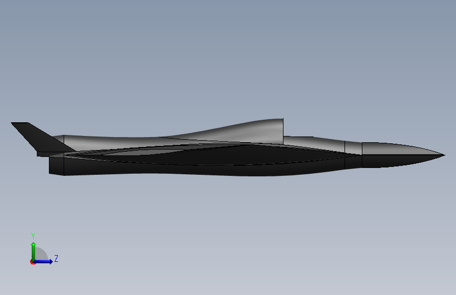Click the blue Z axis arrow of the triad
Viewport: 456px width, 295px height.
pos(44,261)
